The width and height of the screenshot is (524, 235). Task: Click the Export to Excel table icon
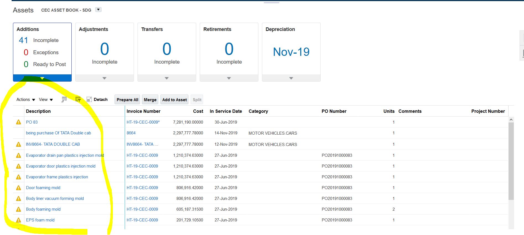point(64,100)
